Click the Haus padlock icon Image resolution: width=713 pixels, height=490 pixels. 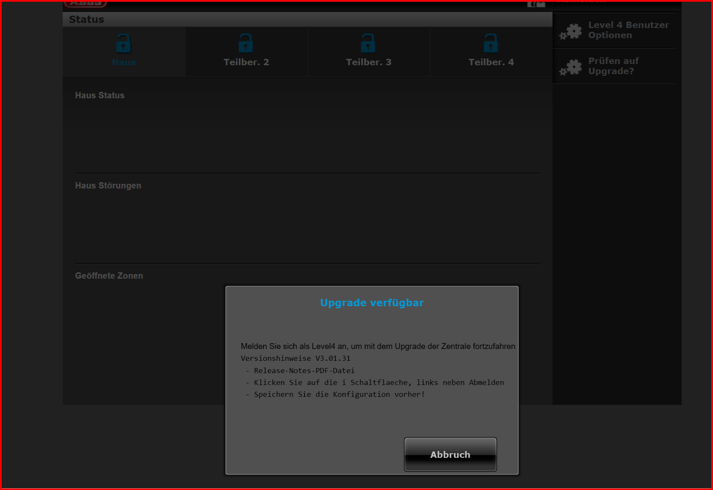coord(123,43)
